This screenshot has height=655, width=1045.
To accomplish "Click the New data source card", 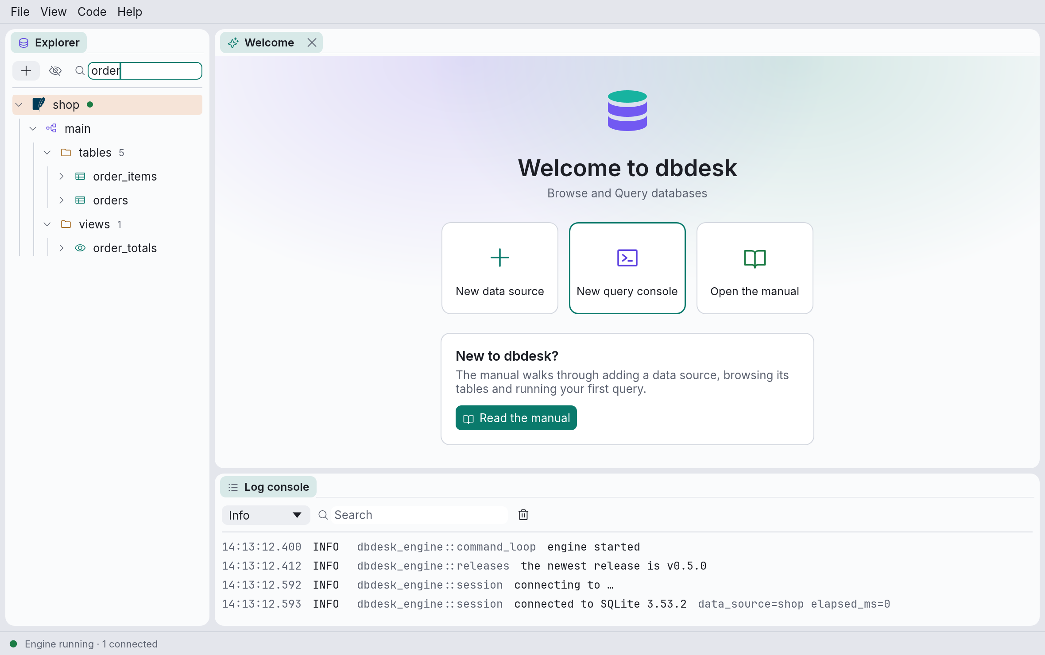I will coord(499,268).
